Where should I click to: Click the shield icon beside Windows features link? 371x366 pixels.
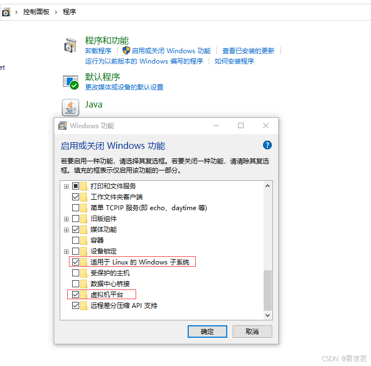(126, 51)
